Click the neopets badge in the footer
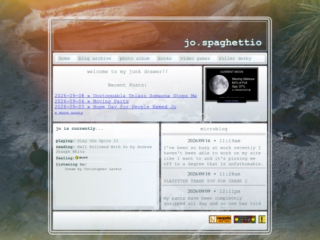 (220, 219)
